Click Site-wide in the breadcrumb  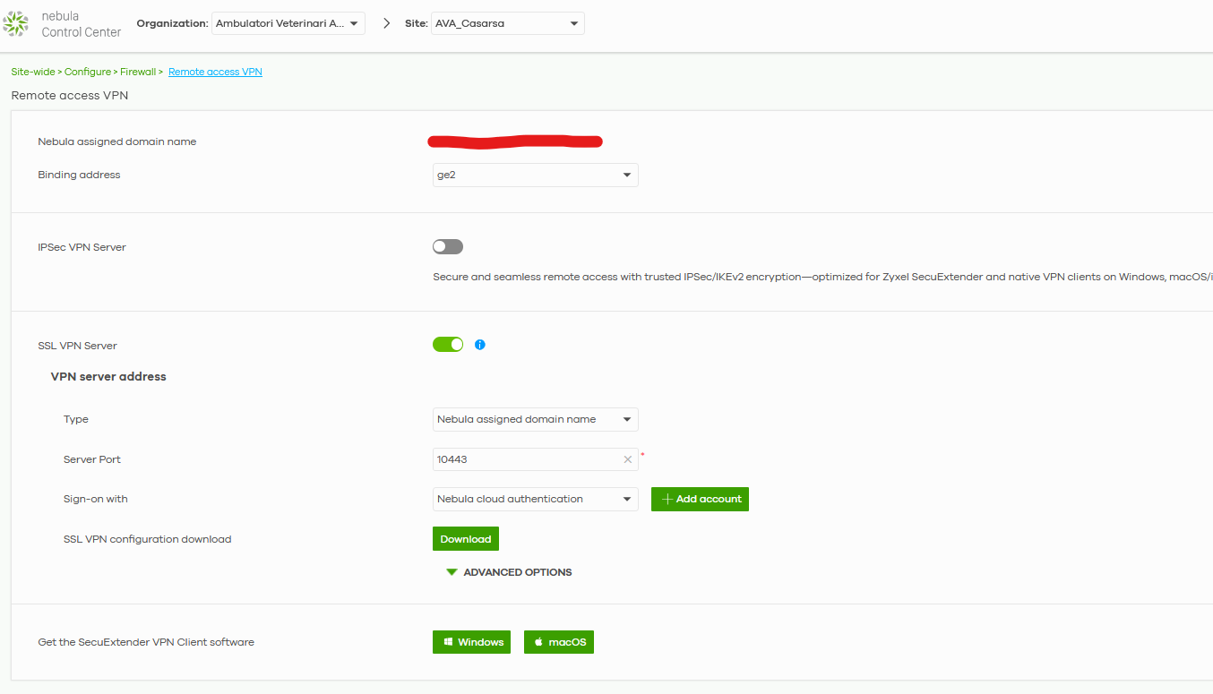(x=33, y=72)
